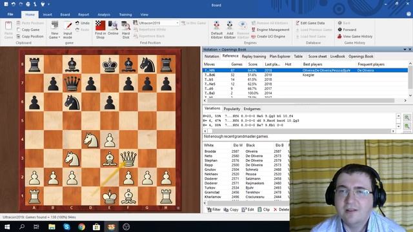
Task: Open the Windows Start menu
Action: 7,227
